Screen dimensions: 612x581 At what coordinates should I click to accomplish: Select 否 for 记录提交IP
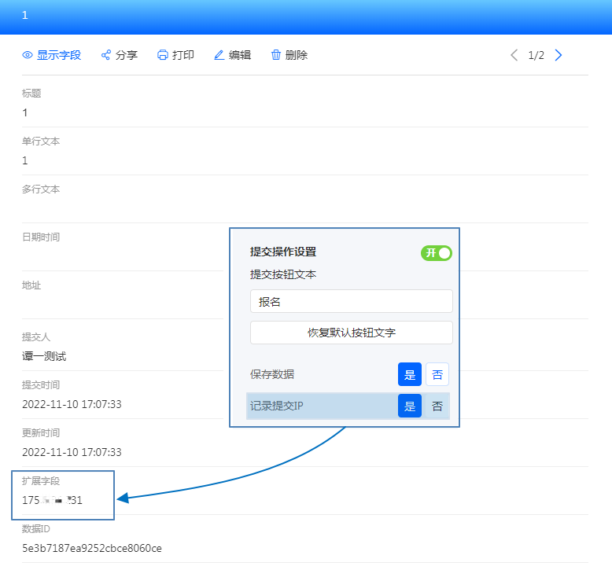coord(437,406)
